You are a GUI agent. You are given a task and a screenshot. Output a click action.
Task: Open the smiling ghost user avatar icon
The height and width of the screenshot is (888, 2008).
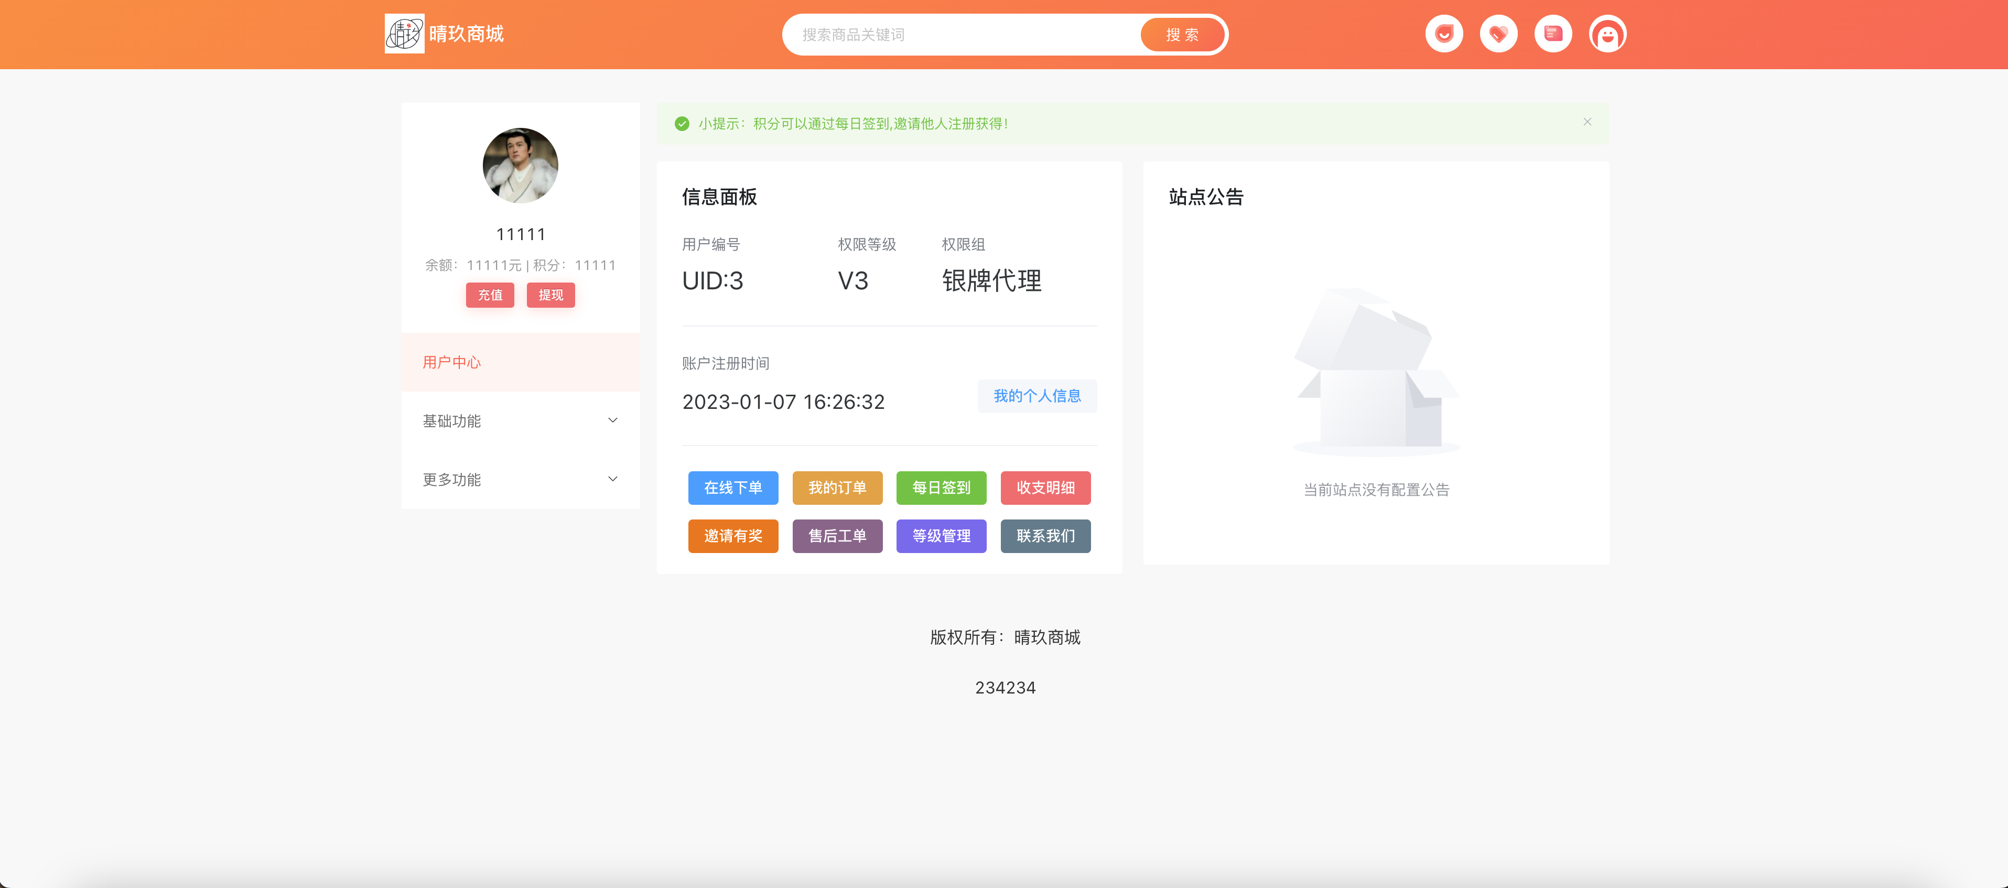(x=1607, y=34)
